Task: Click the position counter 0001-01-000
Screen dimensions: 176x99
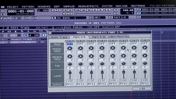Action: 21,11
